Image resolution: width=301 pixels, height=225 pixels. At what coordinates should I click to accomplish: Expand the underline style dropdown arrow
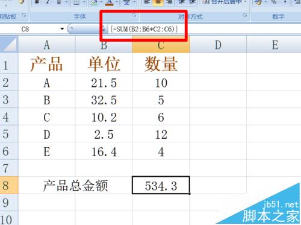coord(66,2)
